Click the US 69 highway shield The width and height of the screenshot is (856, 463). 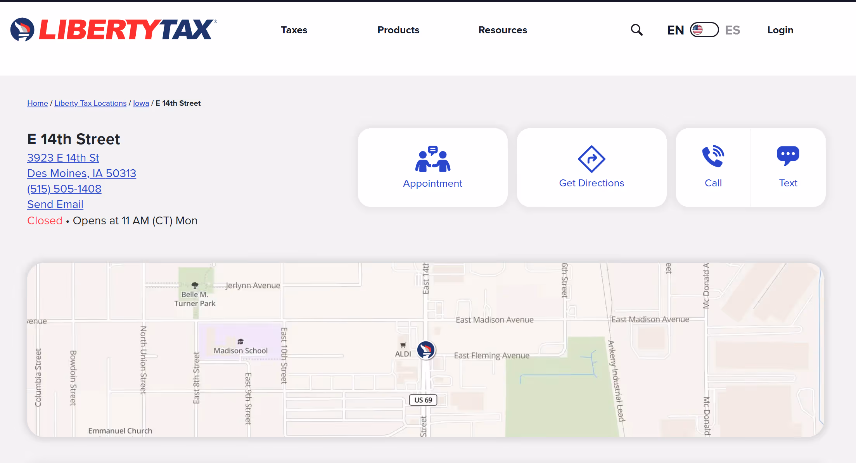(x=423, y=400)
